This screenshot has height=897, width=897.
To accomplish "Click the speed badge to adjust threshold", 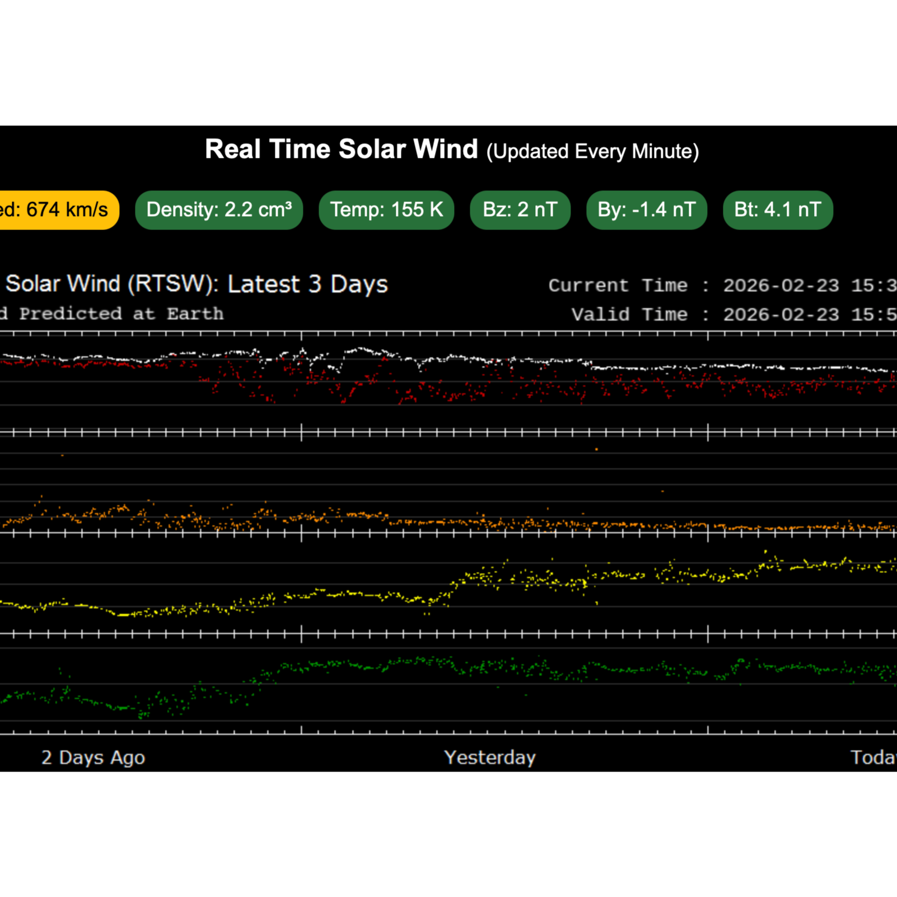I will coord(56,210).
